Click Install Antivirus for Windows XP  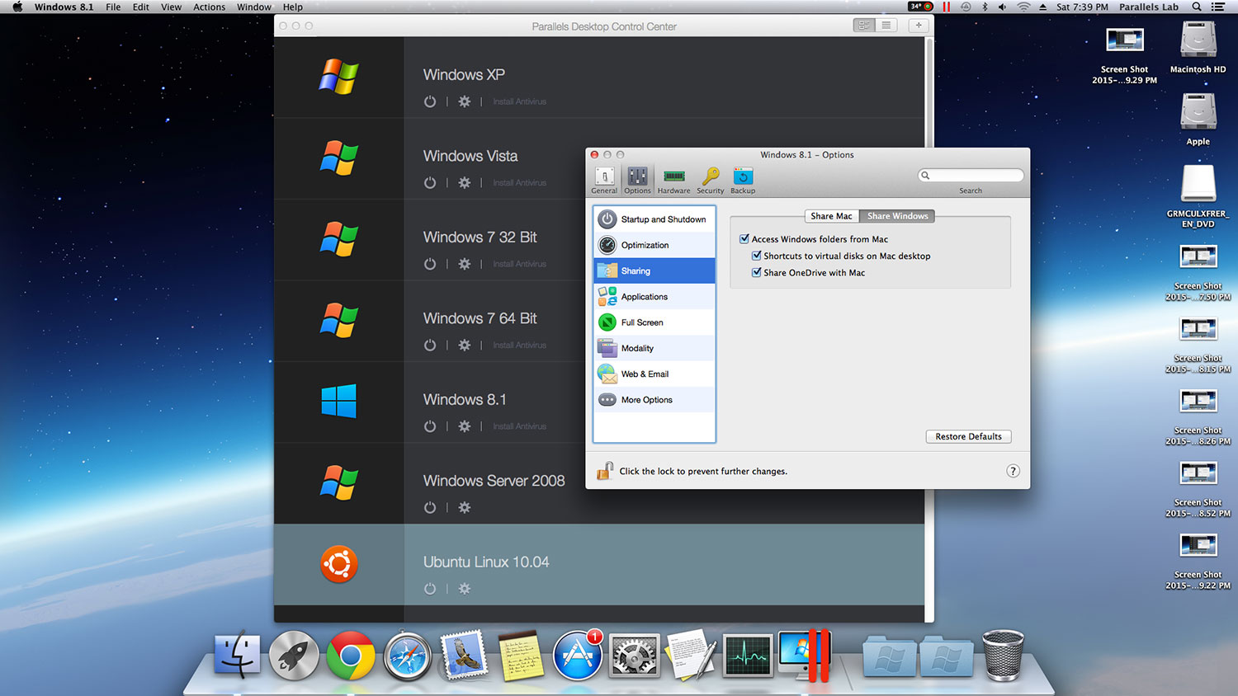(520, 101)
